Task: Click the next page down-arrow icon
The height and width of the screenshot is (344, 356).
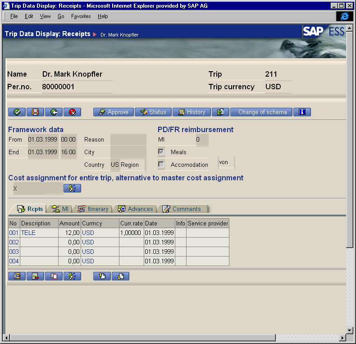Action: [x=120, y=276]
